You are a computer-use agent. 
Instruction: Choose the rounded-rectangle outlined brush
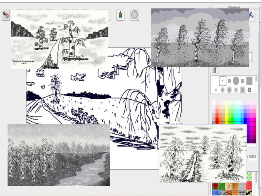point(249,90)
